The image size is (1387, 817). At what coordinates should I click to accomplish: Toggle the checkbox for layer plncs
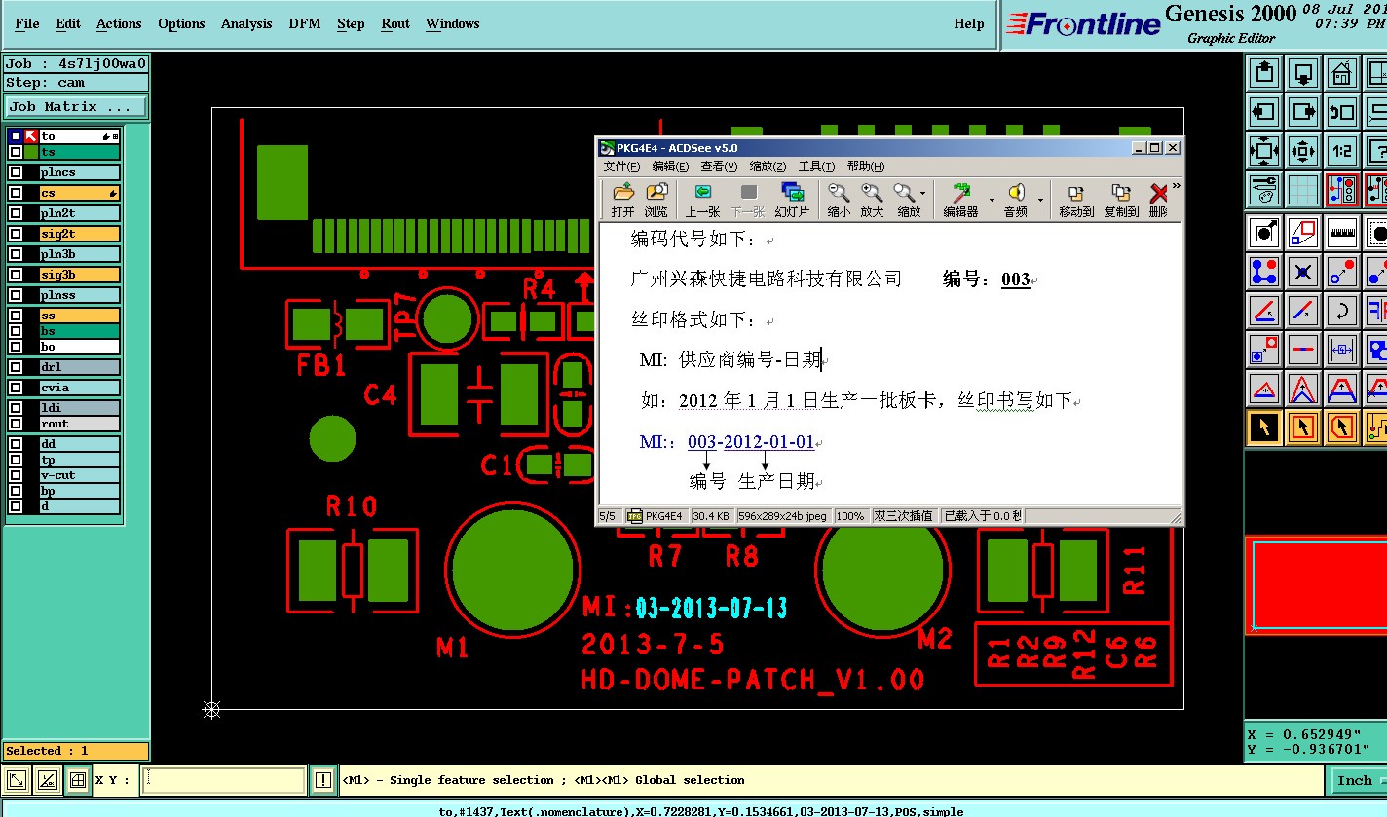tap(16, 172)
